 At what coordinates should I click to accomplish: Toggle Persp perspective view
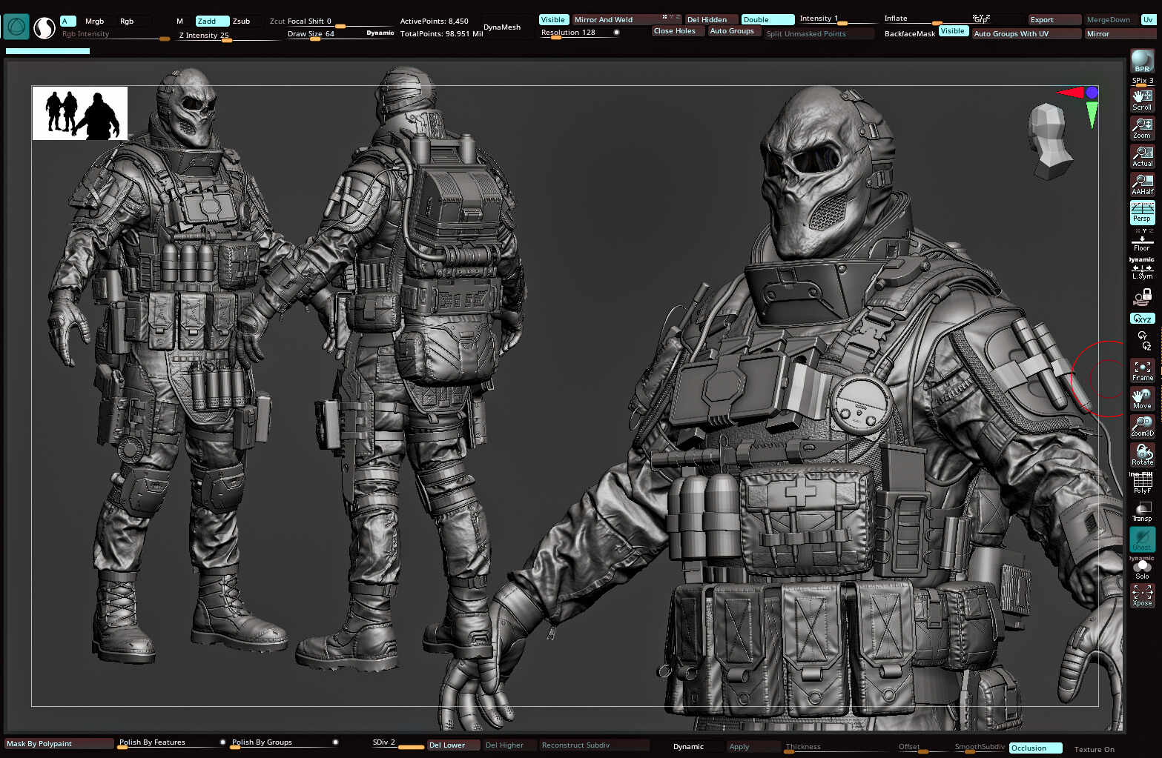(1142, 213)
